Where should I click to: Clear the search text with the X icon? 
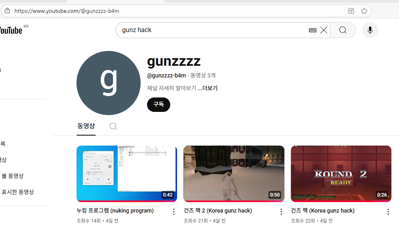[x=324, y=30]
